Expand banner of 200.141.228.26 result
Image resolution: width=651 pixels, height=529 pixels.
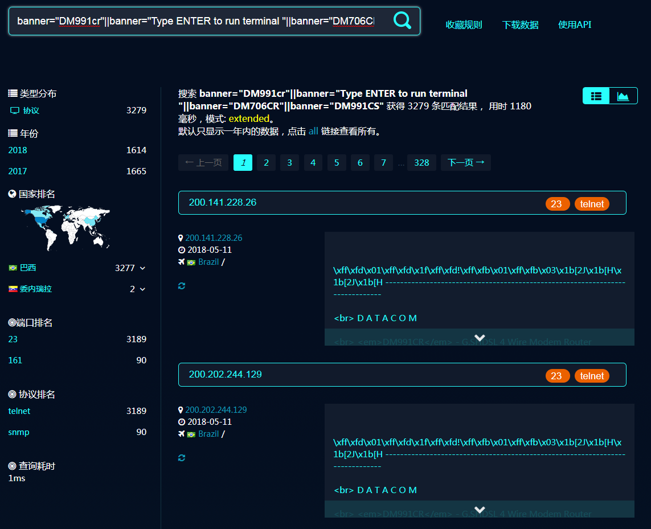point(480,338)
